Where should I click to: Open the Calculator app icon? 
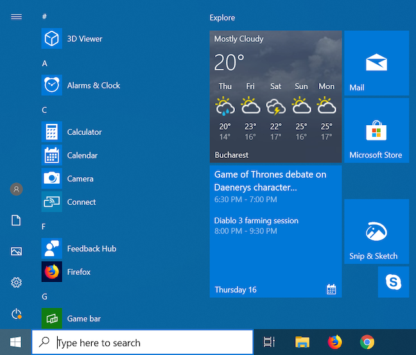point(52,132)
